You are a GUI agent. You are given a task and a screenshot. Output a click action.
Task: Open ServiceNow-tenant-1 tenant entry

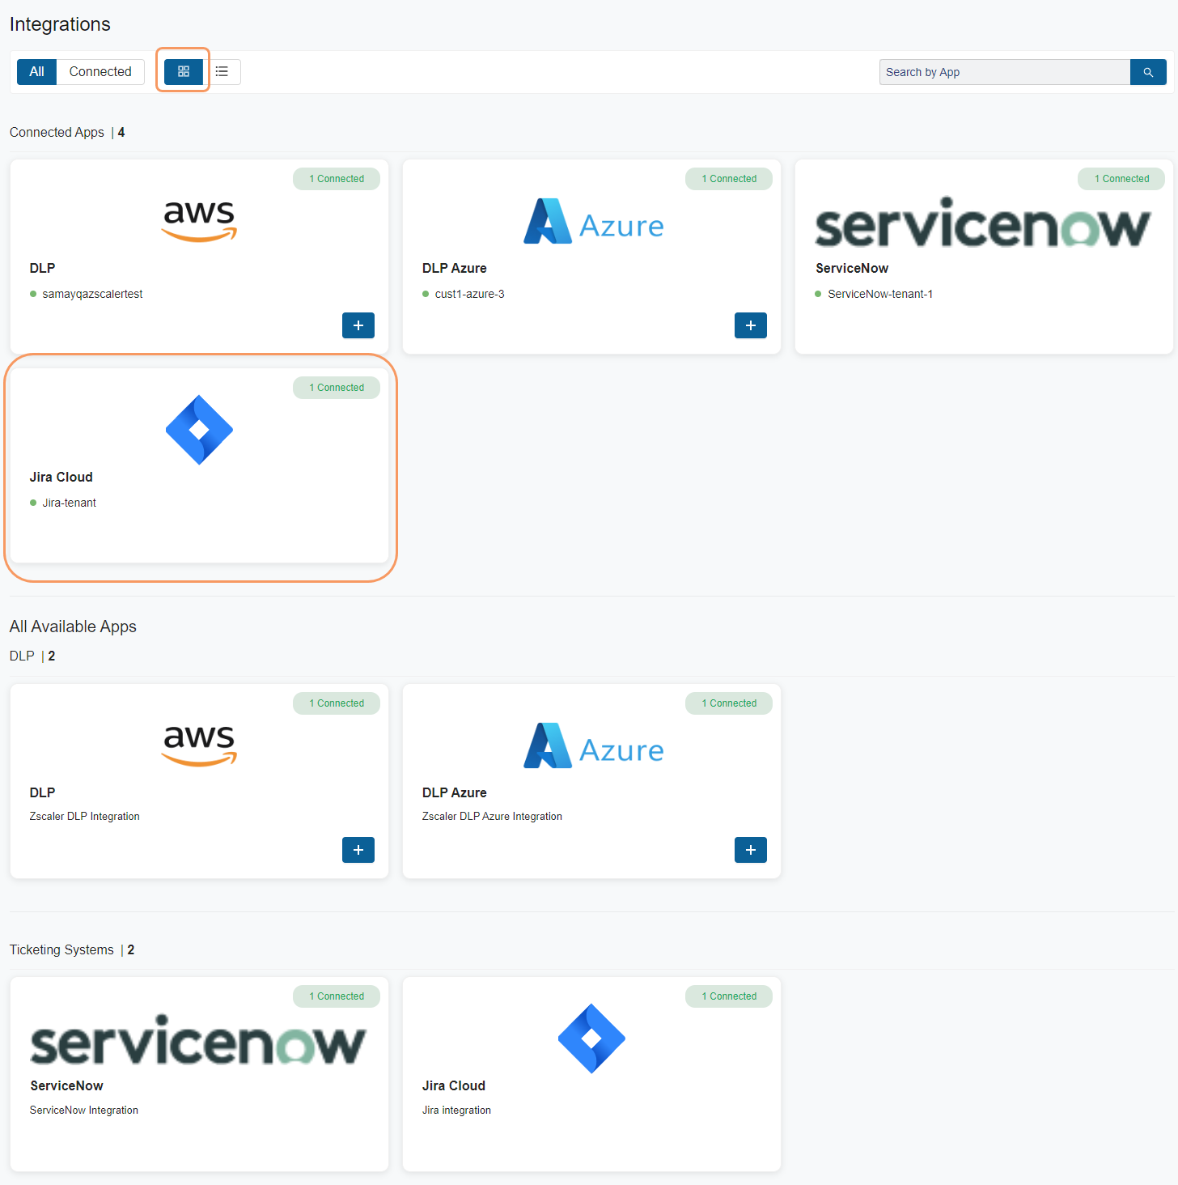(x=879, y=294)
